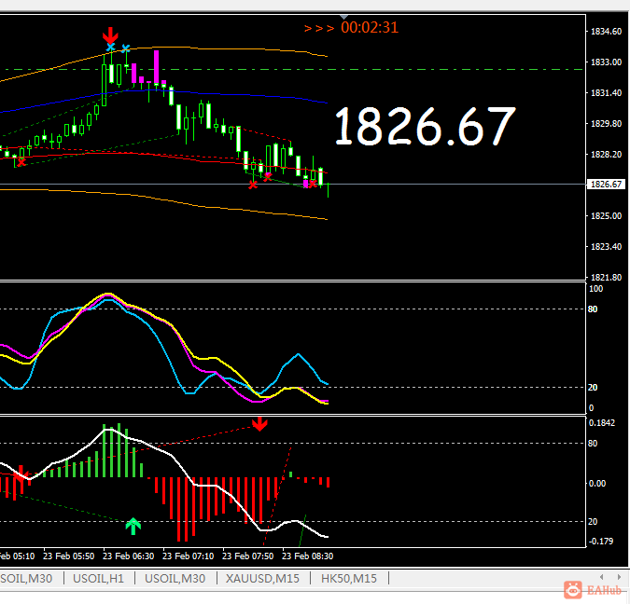Click the -0.179 indicator scale value
Viewport: 630px width, 604px height.
pyautogui.click(x=601, y=541)
